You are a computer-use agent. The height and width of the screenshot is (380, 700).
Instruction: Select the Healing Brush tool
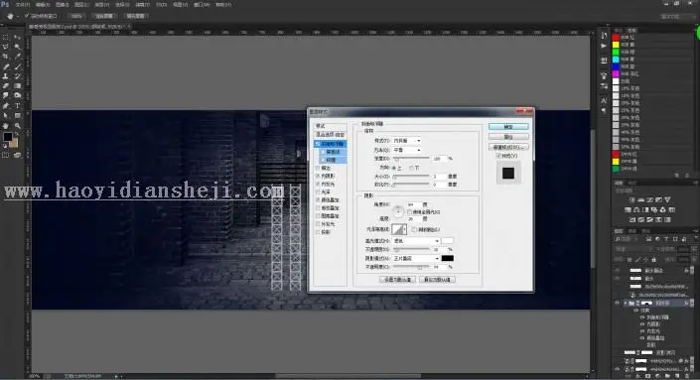[5, 66]
